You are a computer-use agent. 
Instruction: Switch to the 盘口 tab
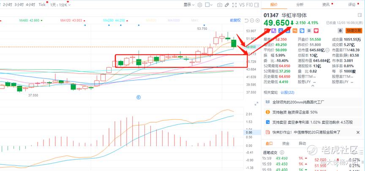tap(270, 143)
